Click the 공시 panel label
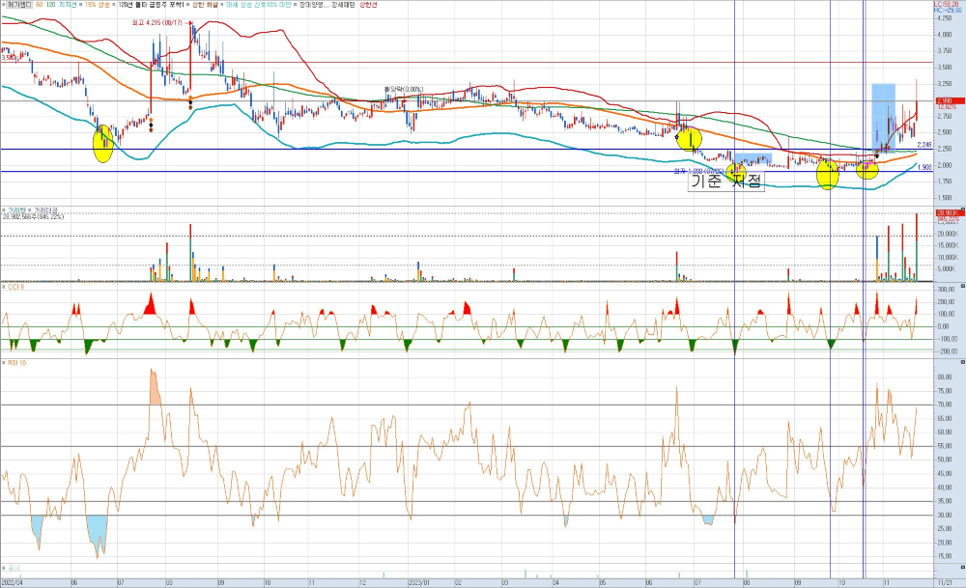The width and height of the screenshot is (966, 588). click(x=14, y=569)
